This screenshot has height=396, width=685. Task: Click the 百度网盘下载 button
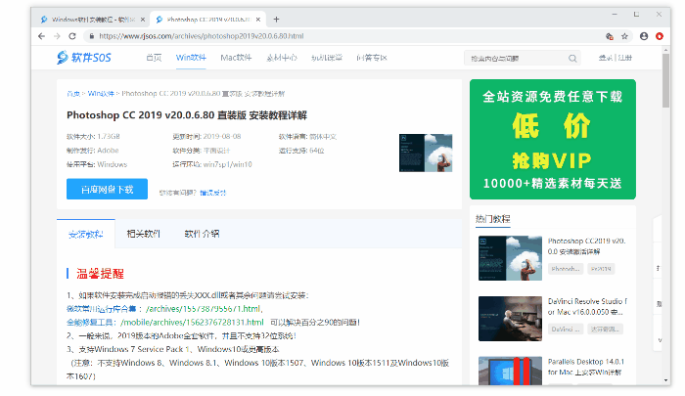(x=107, y=189)
